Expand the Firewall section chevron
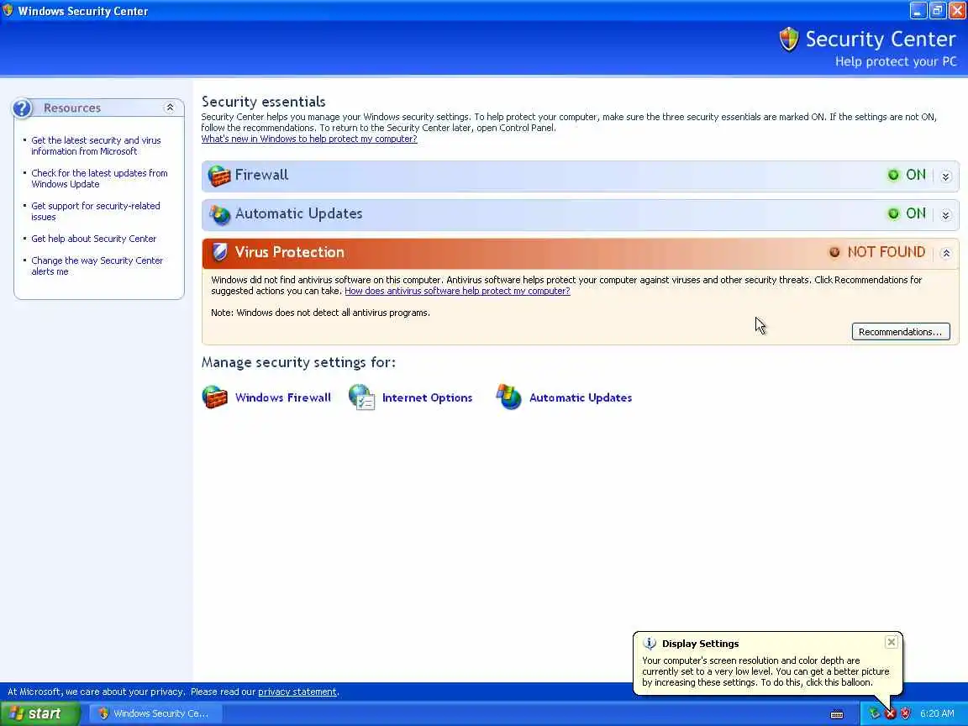968x726 pixels. pyautogui.click(x=946, y=176)
